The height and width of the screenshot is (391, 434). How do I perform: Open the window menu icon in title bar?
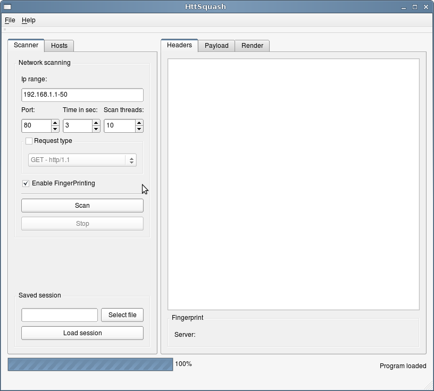tap(7, 7)
